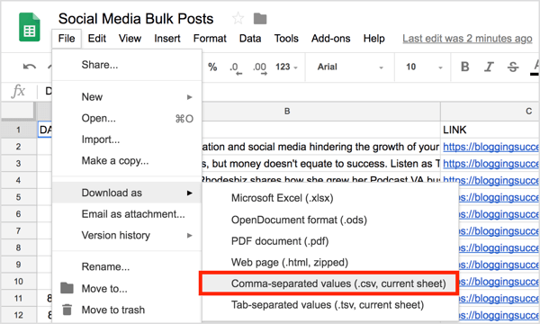The height and width of the screenshot is (324, 540).
Task: Select row 6 header
Action: tap(18, 214)
